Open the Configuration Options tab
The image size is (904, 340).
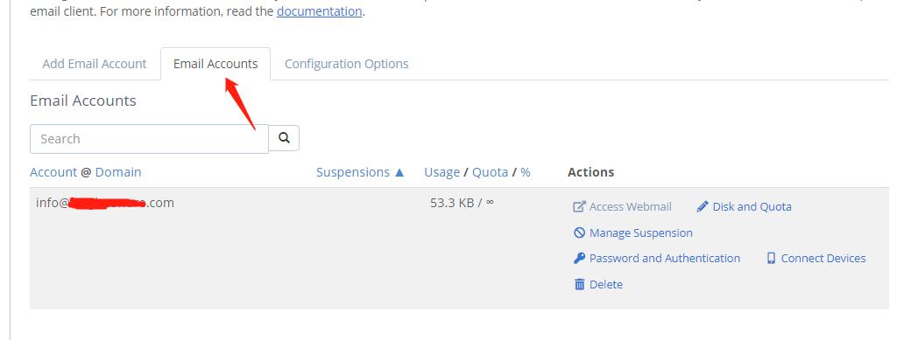click(x=347, y=64)
